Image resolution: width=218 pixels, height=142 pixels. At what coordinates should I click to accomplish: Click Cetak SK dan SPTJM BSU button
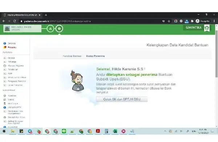point(122,99)
